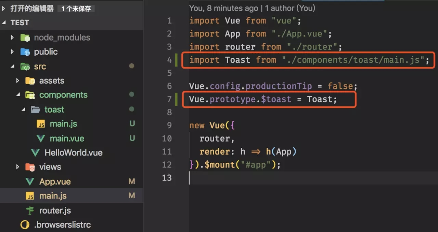Click the git blame annotation You, 8 minutes ago

coord(252,8)
